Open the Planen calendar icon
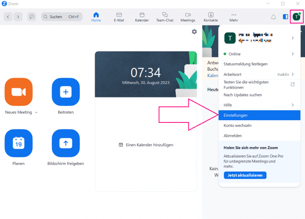 [18, 143]
